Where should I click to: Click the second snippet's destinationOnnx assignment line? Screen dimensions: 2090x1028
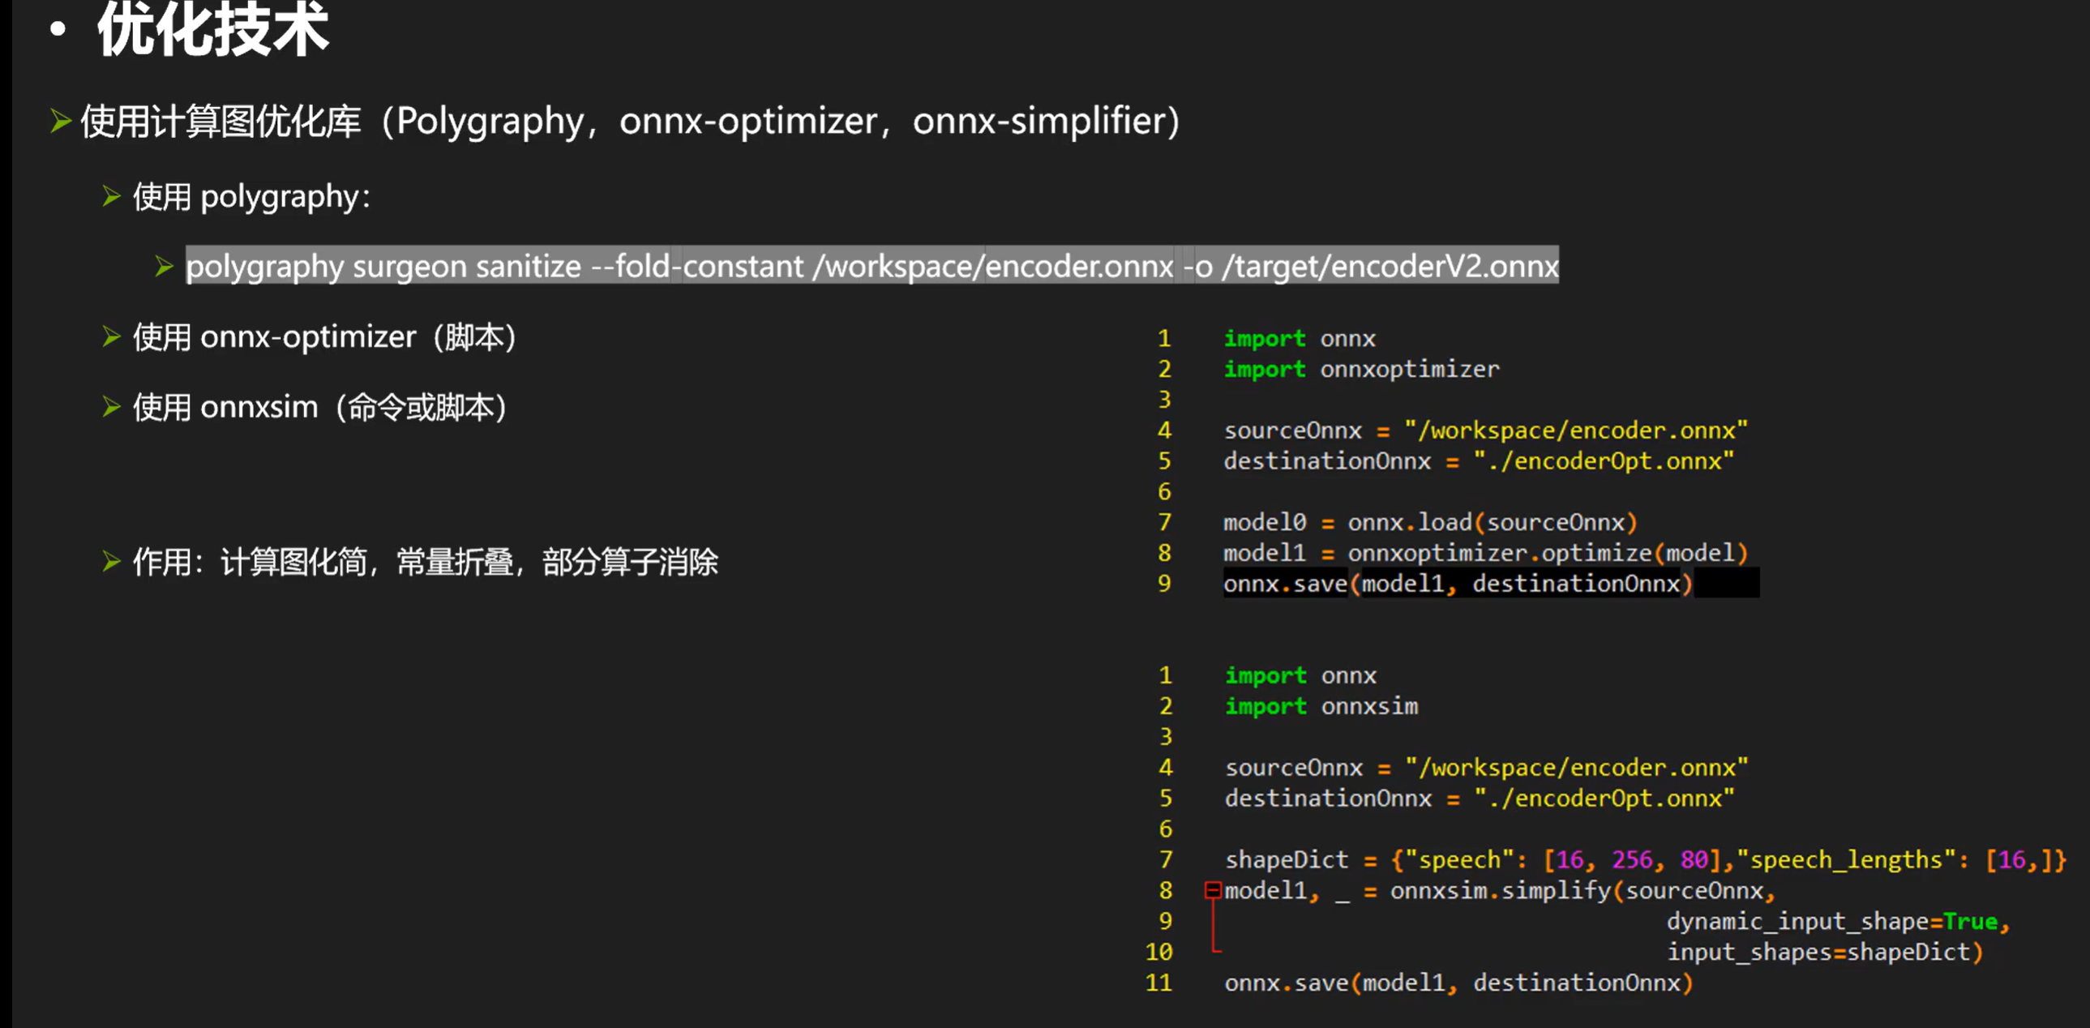1479,799
